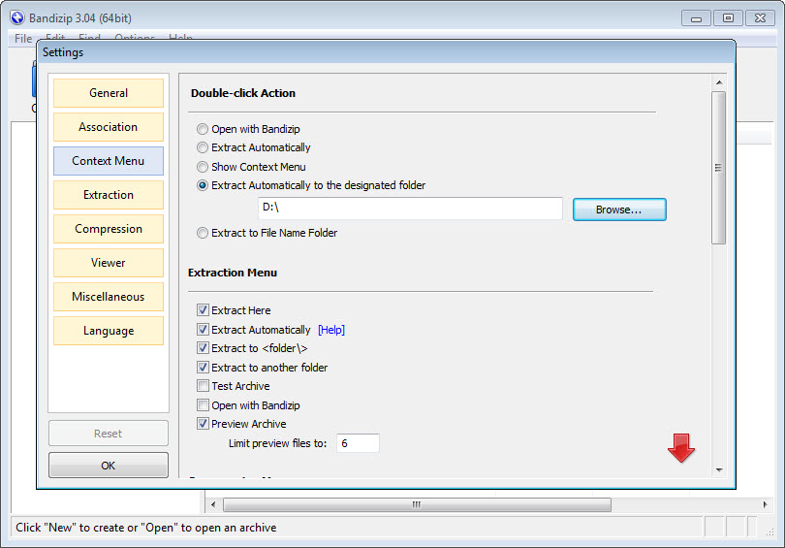Uncheck Extract to another folder
Screen dimensions: 785x548
click(203, 368)
